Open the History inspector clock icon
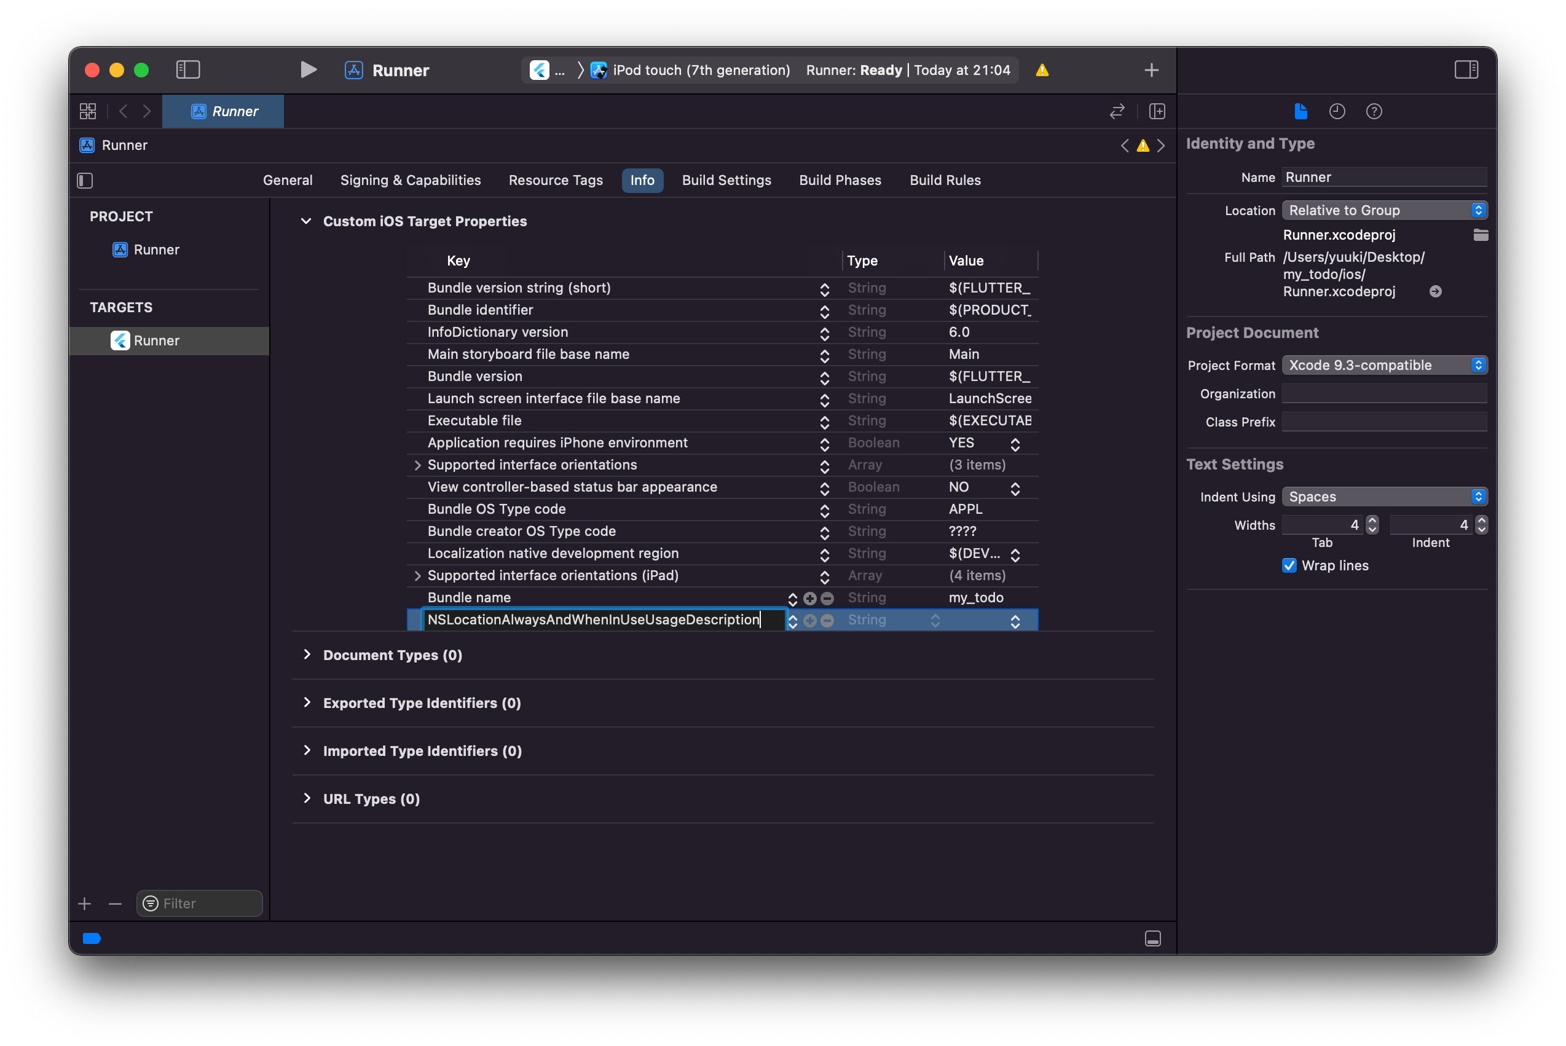Image resolution: width=1566 pixels, height=1046 pixels. (x=1337, y=111)
